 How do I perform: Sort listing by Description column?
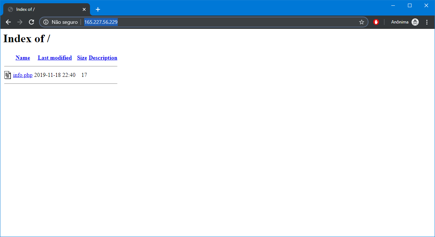pos(103,58)
